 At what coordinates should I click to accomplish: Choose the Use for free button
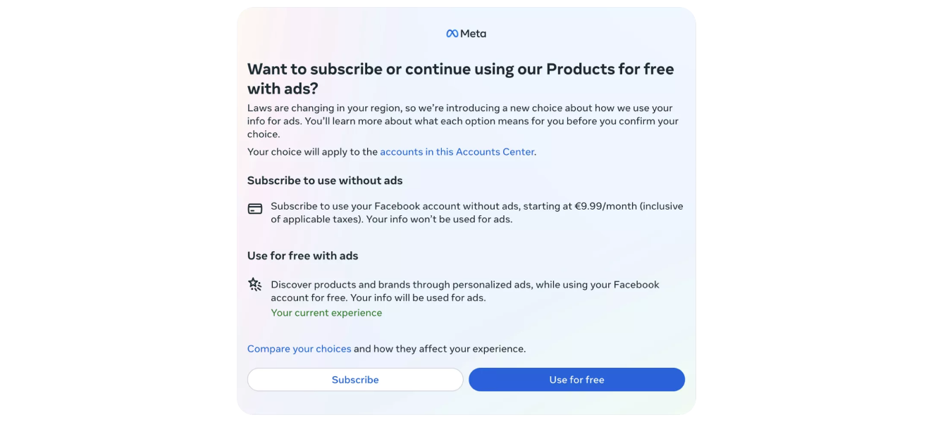tap(576, 380)
